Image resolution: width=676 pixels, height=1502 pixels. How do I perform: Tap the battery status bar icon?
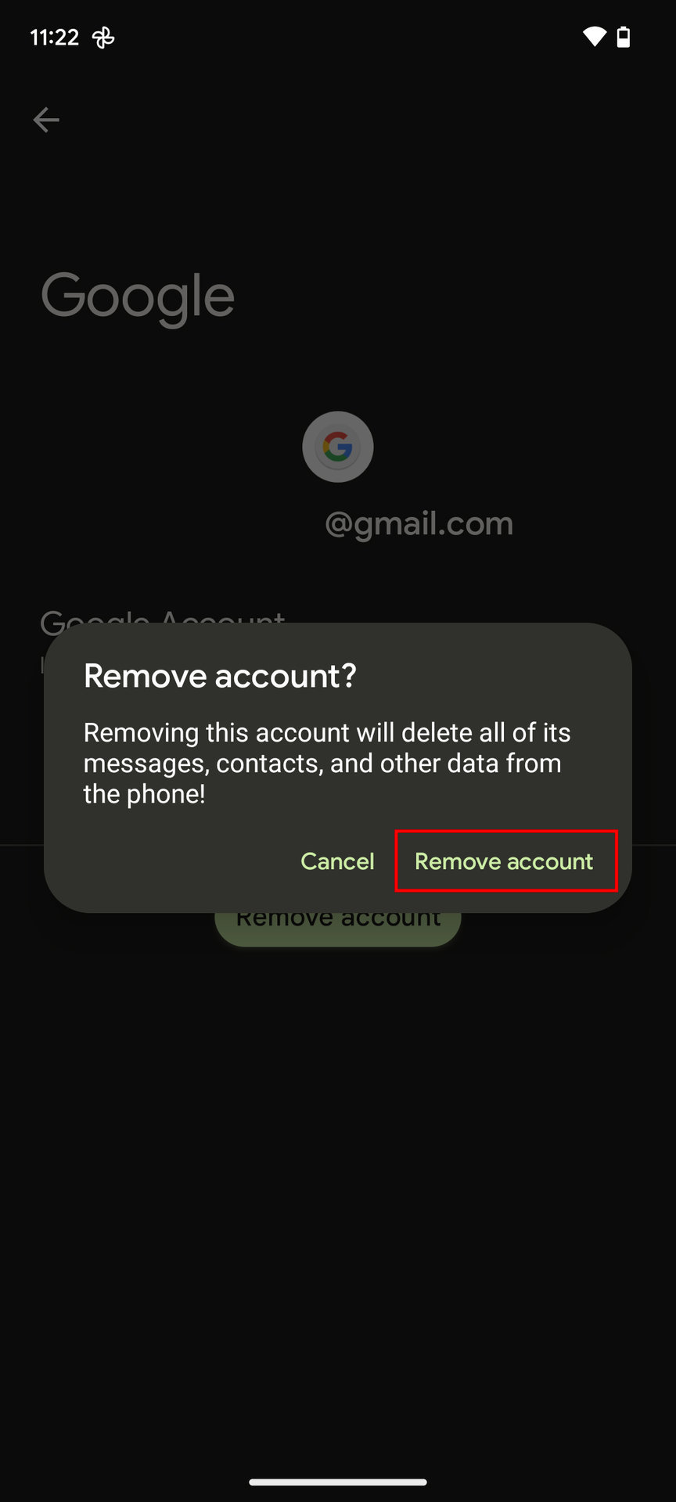point(624,37)
